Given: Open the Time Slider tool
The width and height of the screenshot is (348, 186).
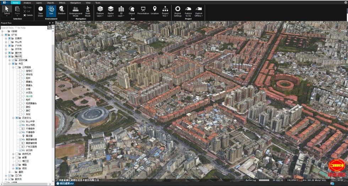Looking at the screenshot, I should (40, 11).
